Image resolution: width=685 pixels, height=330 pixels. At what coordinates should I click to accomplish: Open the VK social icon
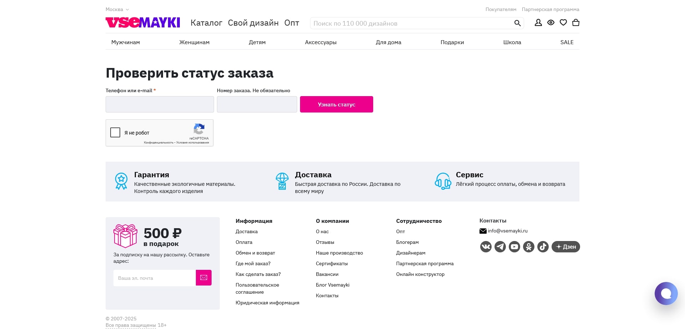coord(486,246)
